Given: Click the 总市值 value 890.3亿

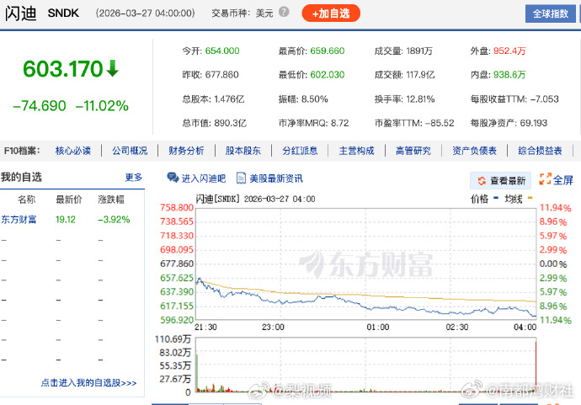Looking at the screenshot, I should (230, 123).
